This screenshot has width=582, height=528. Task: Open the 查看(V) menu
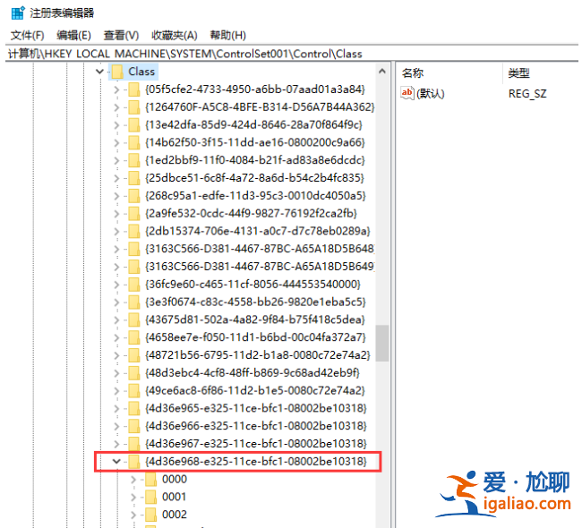(121, 36)
